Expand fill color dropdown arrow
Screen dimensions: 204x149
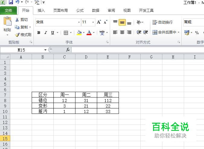click(84, 32)
